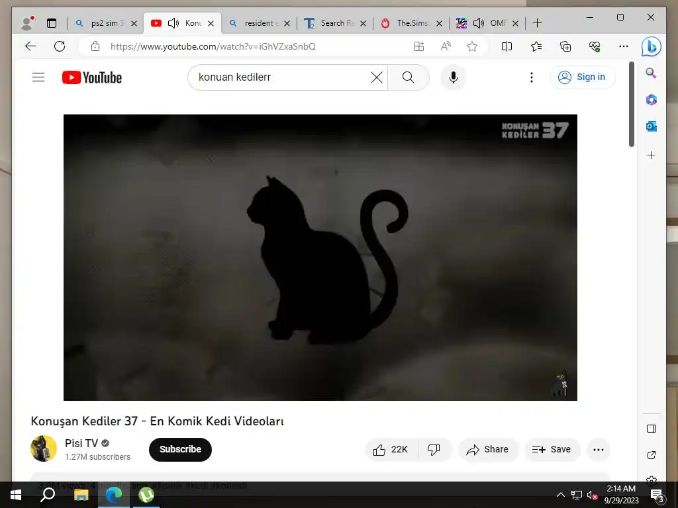Open the Pisi TV channel name link
Screen dimensions: 678x508
[x=81, y=443]
